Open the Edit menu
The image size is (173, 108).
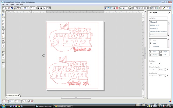coord(7,5)
